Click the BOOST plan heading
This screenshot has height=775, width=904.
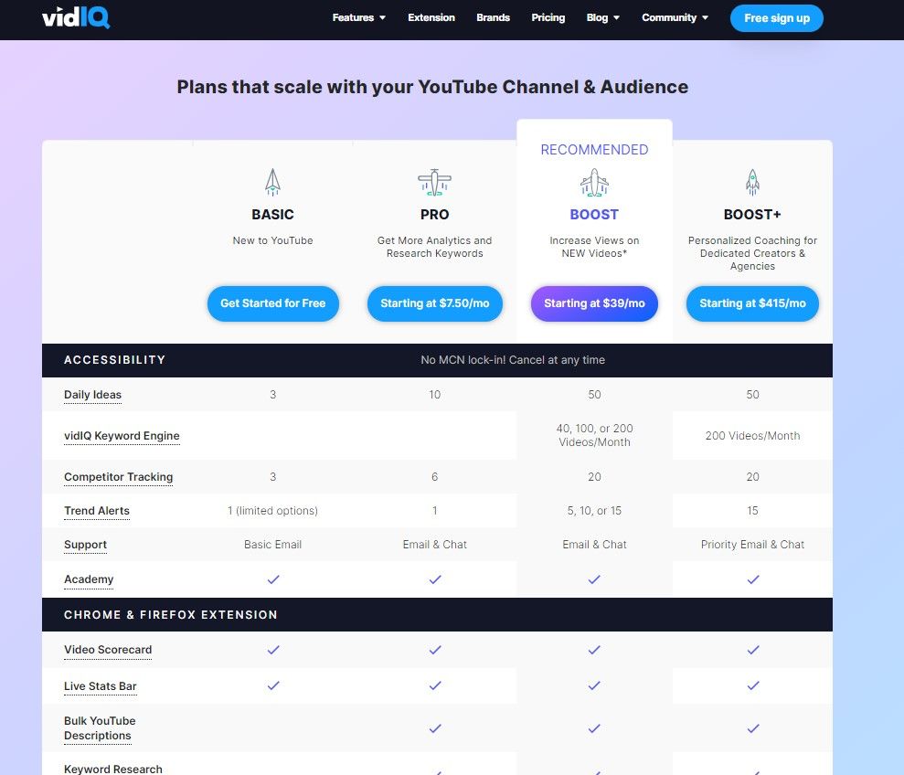[594, 215]
